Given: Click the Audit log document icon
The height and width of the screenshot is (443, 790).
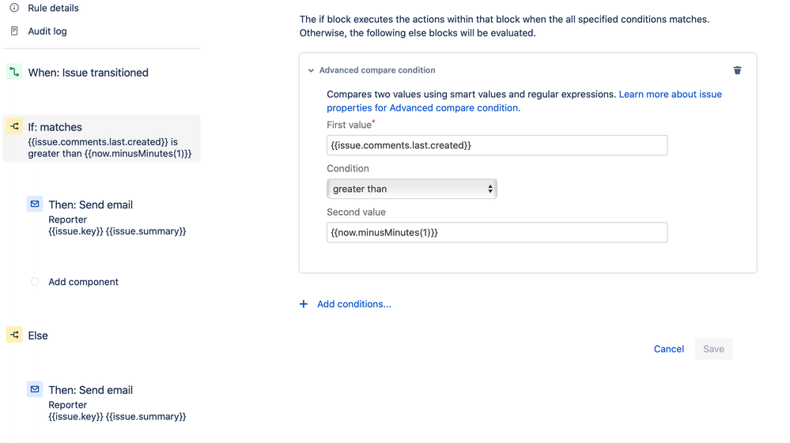Looking at the screenshot, I should 14,32.
